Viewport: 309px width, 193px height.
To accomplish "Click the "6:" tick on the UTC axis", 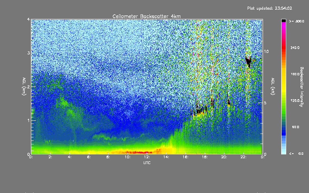I will coord(89,157).
